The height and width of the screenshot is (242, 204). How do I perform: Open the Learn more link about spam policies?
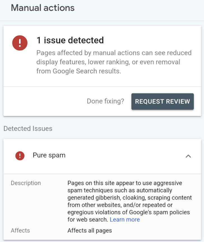coord(124,220)
